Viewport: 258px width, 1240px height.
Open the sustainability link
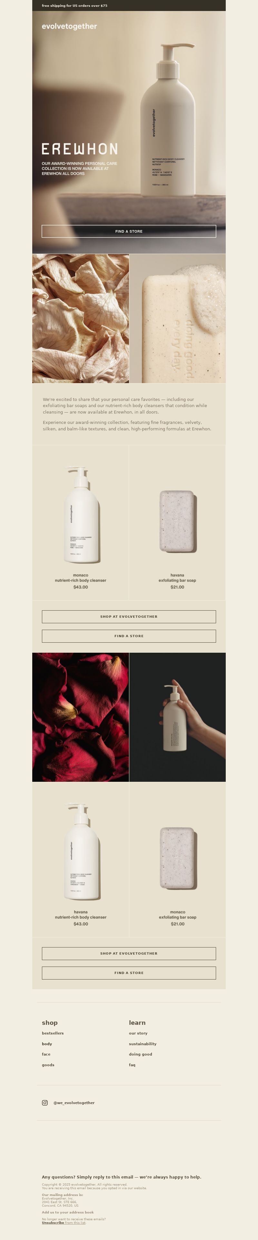coord(143,1044)
